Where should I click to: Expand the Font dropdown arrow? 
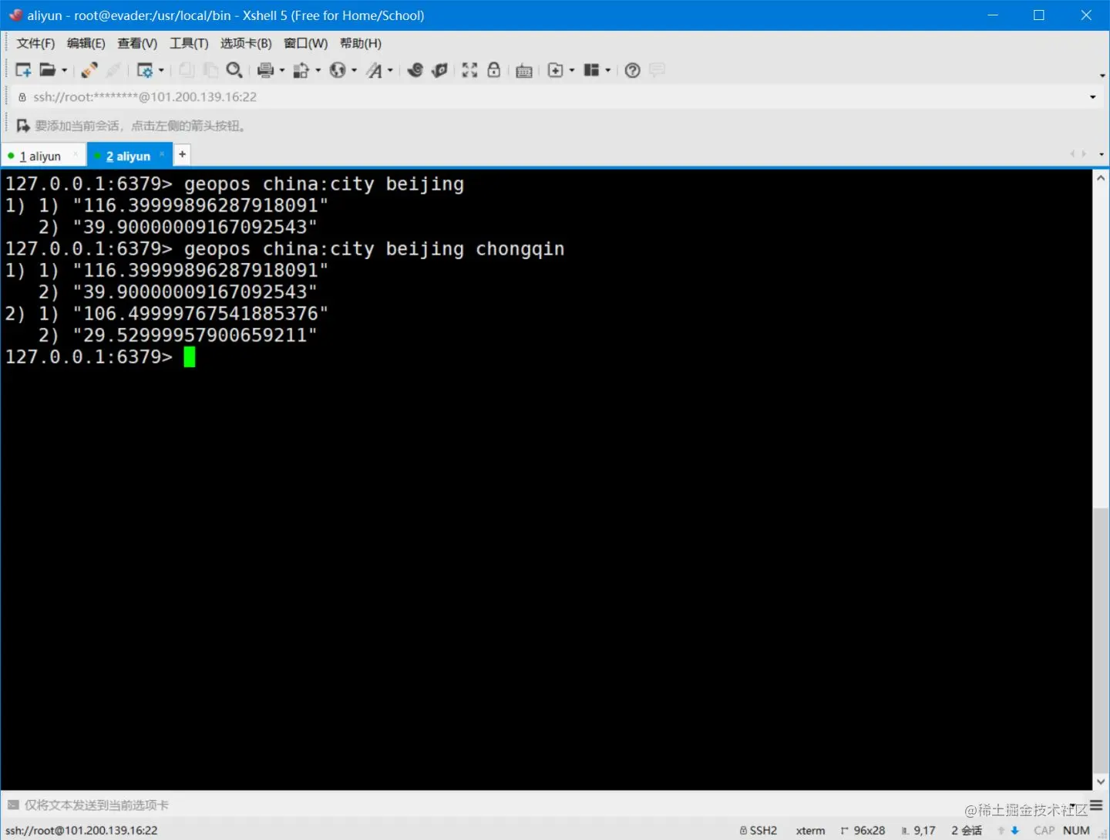[x=390, y=70]
